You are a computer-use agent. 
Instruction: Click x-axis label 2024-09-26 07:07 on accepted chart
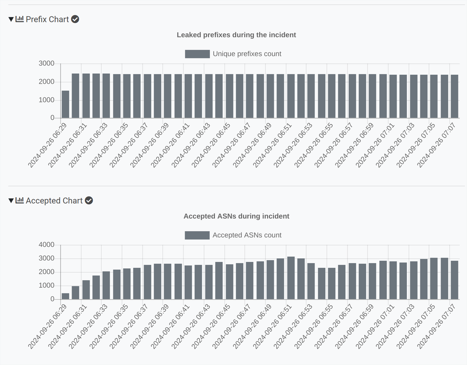click(x=436, y=326)
